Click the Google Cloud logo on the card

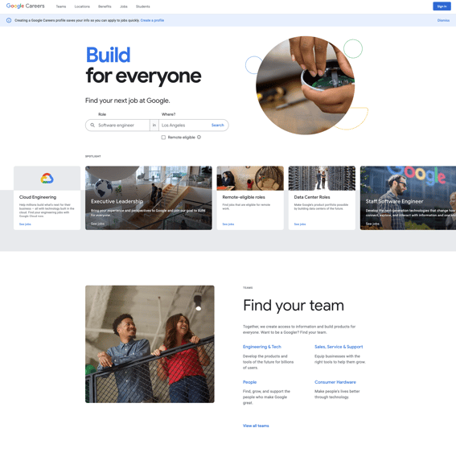click(x=47, y=179)
